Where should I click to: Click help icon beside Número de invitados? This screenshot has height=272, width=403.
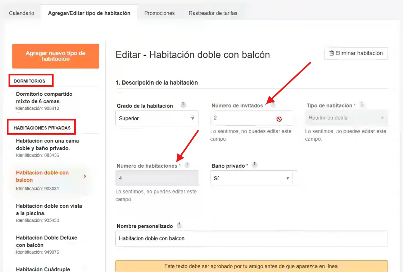(x=273, y=105)
